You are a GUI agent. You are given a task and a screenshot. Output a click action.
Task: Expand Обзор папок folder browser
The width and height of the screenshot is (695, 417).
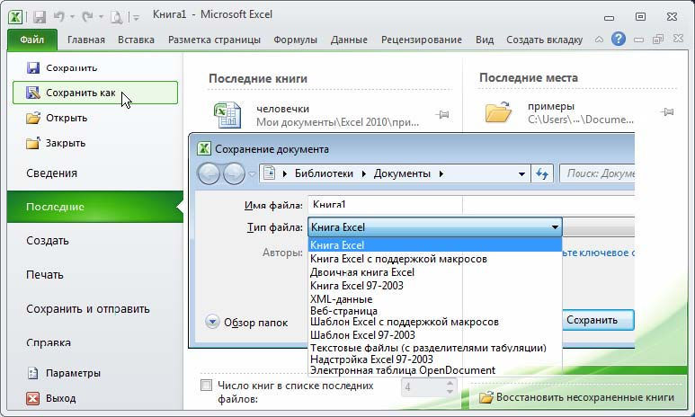(x=247, y=322)
